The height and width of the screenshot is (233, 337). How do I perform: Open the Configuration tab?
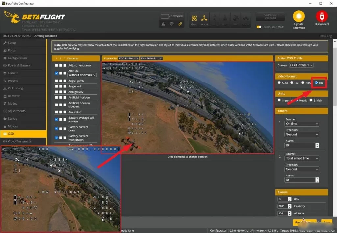(23, 58)
